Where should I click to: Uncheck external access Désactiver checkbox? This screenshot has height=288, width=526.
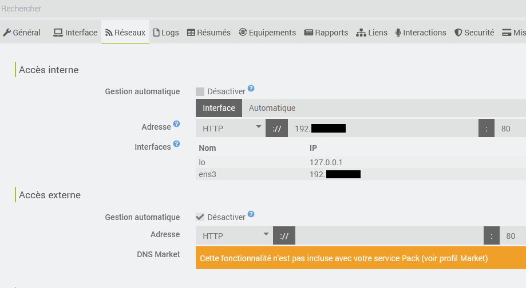click(x=200, y=217)
